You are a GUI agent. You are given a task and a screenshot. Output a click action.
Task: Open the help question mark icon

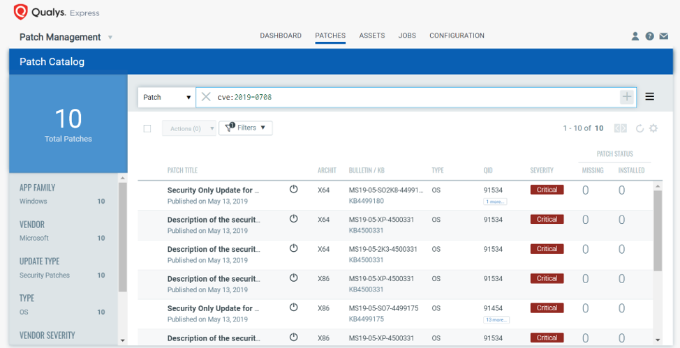[x=649, y=36]
